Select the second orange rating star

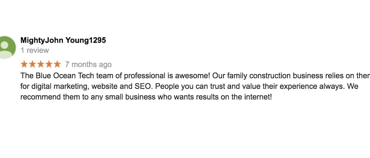click(x=32, y=64)
